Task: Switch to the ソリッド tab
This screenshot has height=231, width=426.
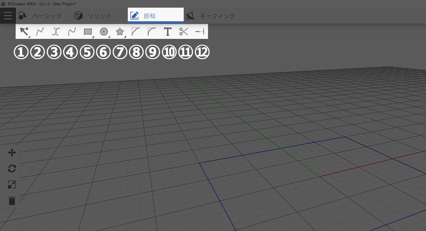Action: pyautogui.click(x=93, y=16)
